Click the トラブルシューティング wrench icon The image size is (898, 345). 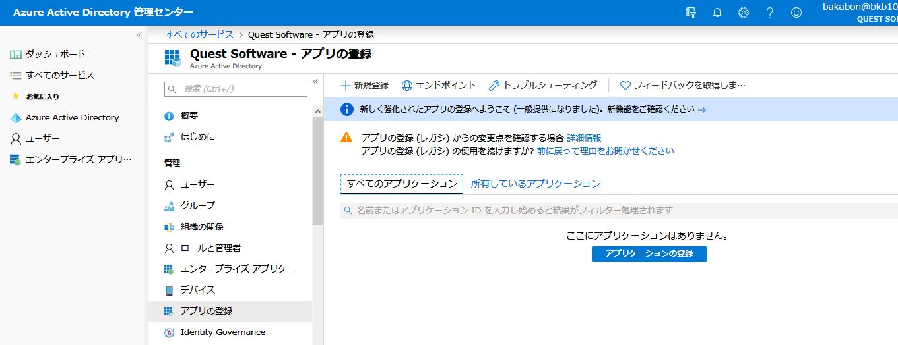[x=494, y=85]
